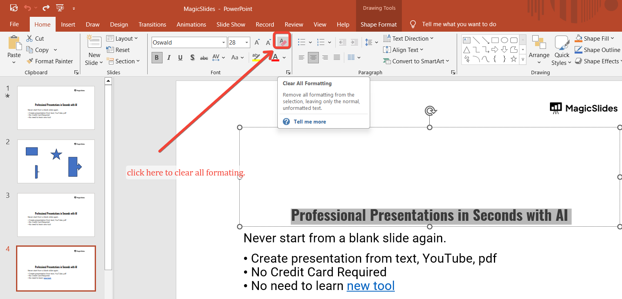Click the strikethrough abc icon

pos(204,58)
